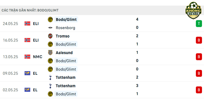Click Bodo/Glimt crest in 24.05.25 match
The height and width of the screenshot is (102, 204).
pyautogui.click(x=50, y=20)
